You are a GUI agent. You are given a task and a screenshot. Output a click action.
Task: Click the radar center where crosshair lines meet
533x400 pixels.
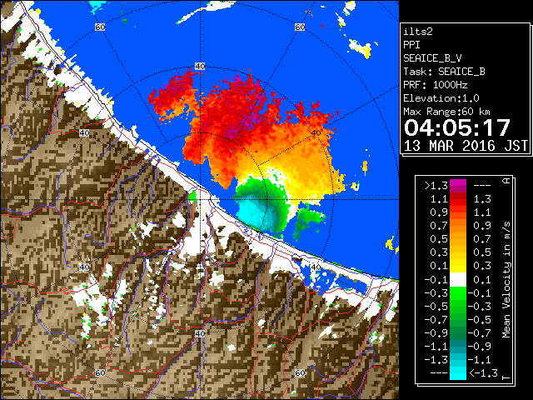point(200,200)
